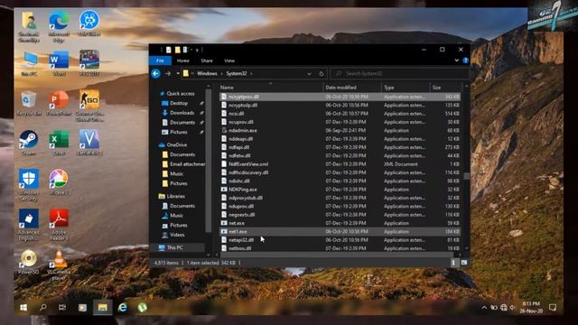The image size is (578, 325).
Task: Select VLC media player desktop icon
Action: [x=59, y=265]
